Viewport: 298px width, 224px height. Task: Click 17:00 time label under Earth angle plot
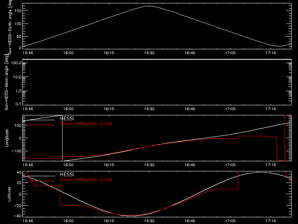230,53
